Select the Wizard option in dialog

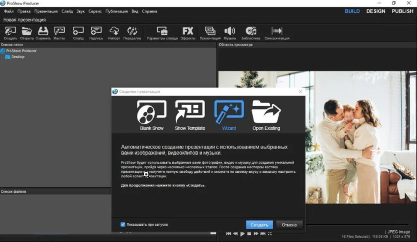229,114
